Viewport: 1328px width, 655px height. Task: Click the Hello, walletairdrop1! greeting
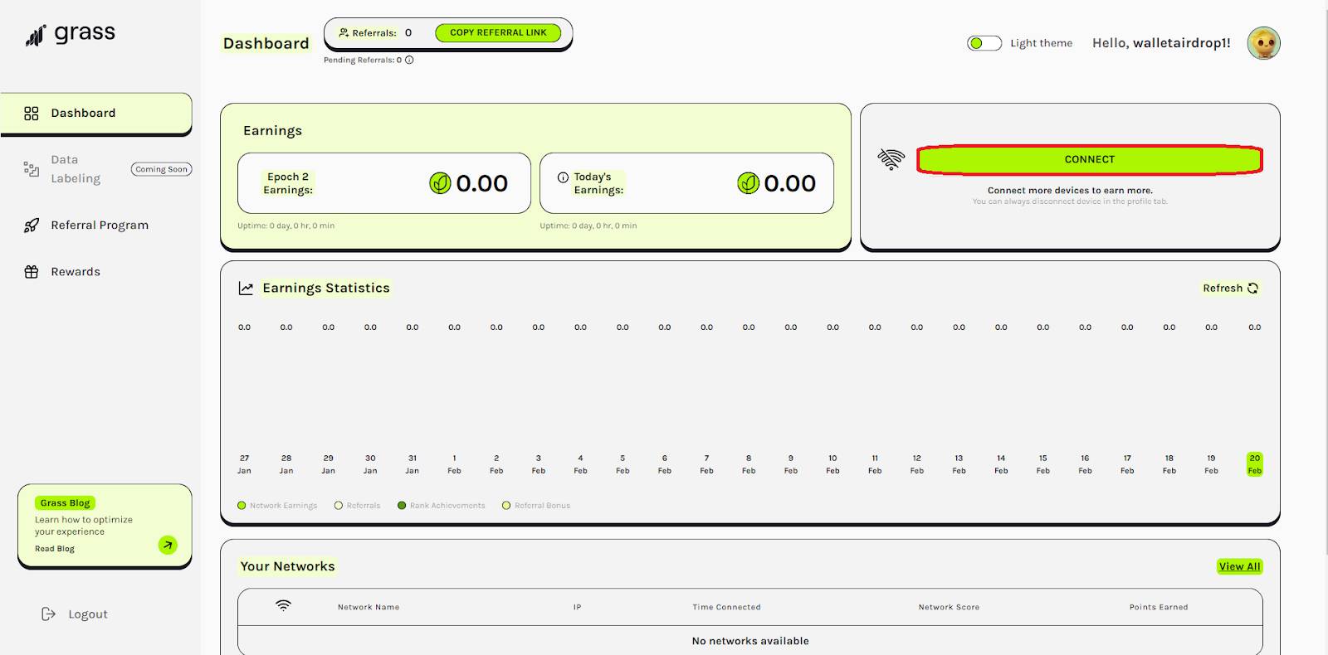[x=1161, y=43]
